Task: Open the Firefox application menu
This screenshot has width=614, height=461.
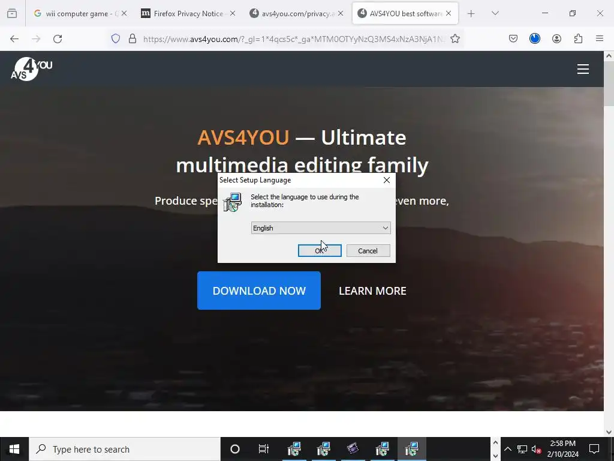Action: click(600, 39)
